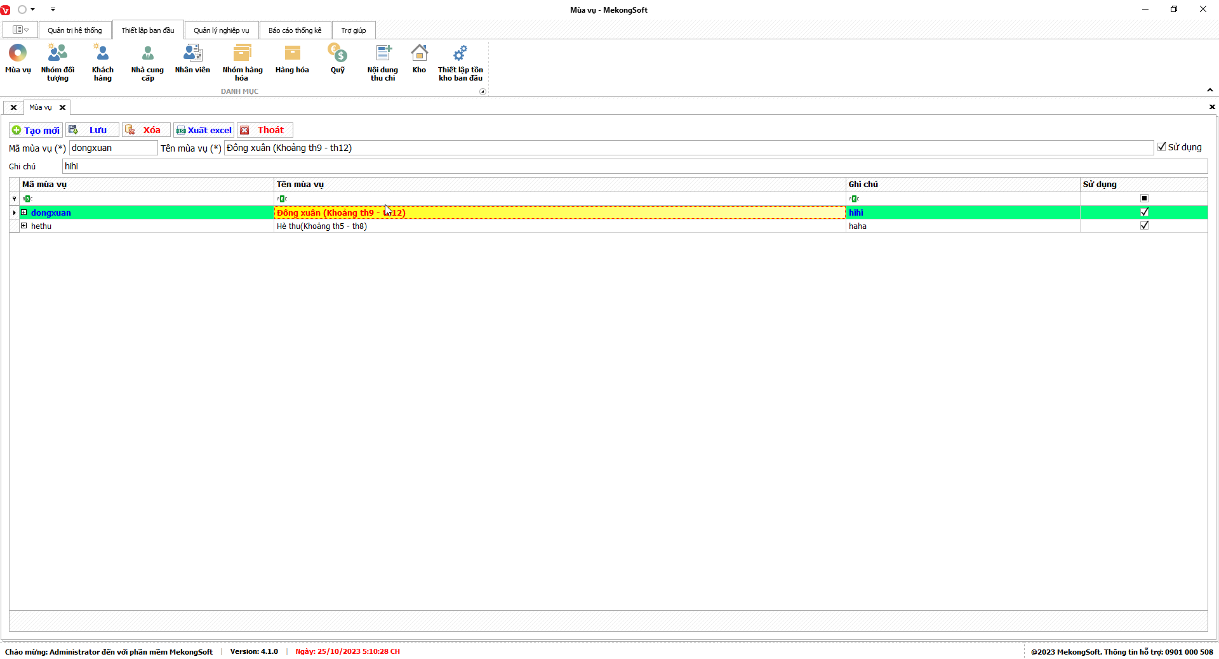This screenshot has width=1219, height=659.
Task: Expand the dongxuan row details
Action: click(24, 212)
